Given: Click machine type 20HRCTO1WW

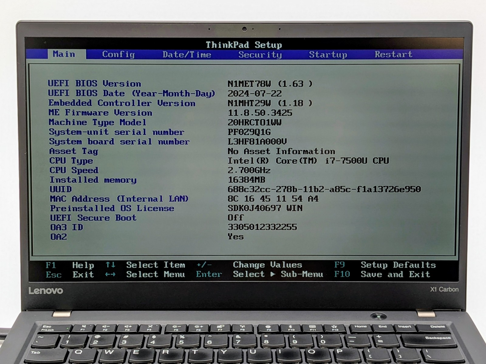Looking at the screenshot, I should [255, 123].
